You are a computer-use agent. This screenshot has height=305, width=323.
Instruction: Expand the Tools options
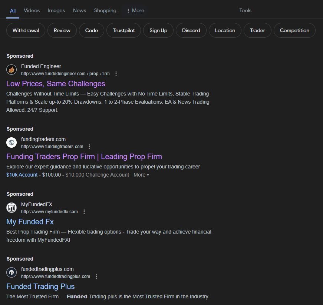point(245,10)
